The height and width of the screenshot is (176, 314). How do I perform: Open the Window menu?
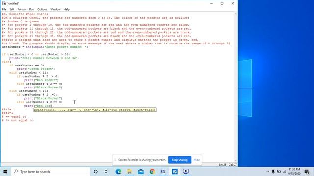click(55, 9)
